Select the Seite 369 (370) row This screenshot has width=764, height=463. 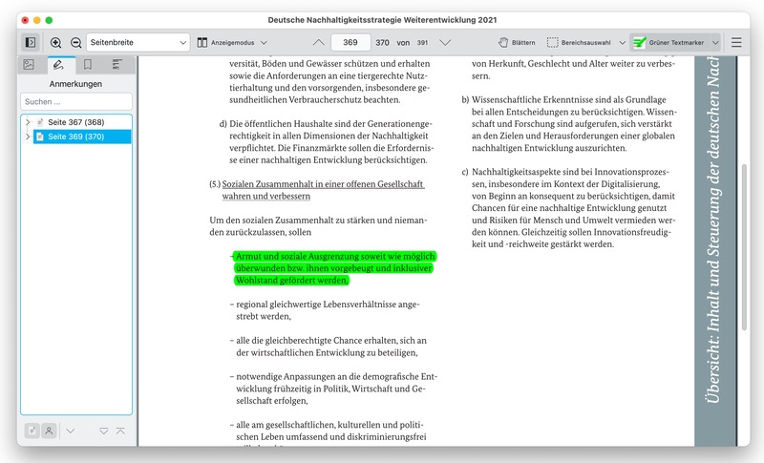pos(82,137)
